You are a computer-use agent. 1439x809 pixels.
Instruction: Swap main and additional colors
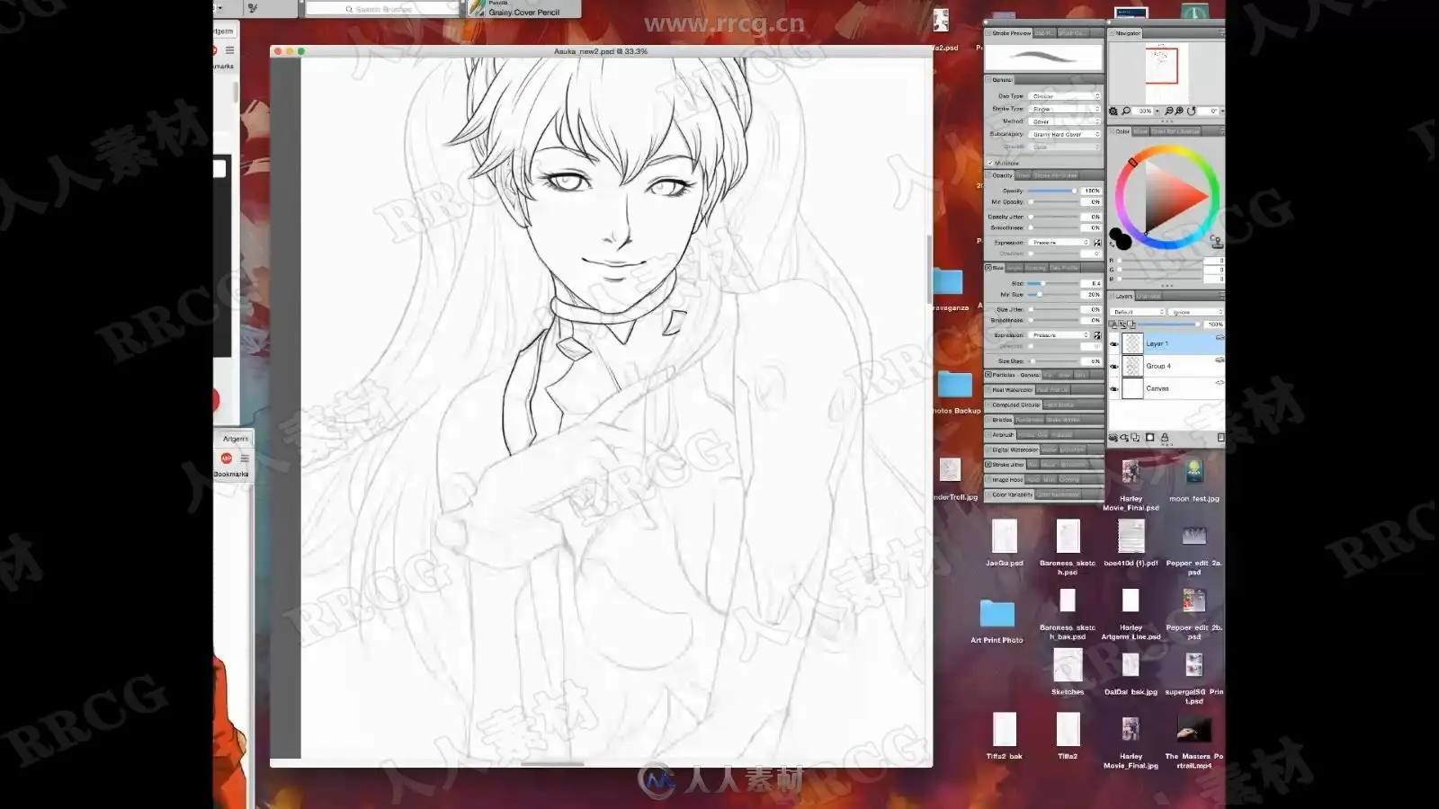coord(1113,246)
